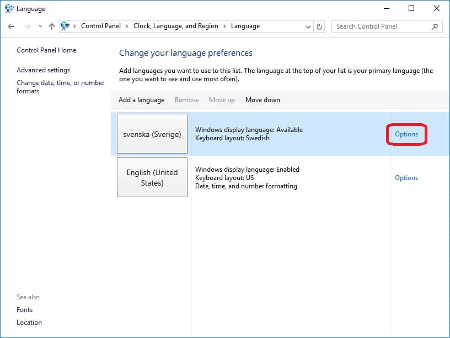Open Options for svenska (Sverige)
Viewport: 450px width, 338px height.
click(x=406, y=134)
